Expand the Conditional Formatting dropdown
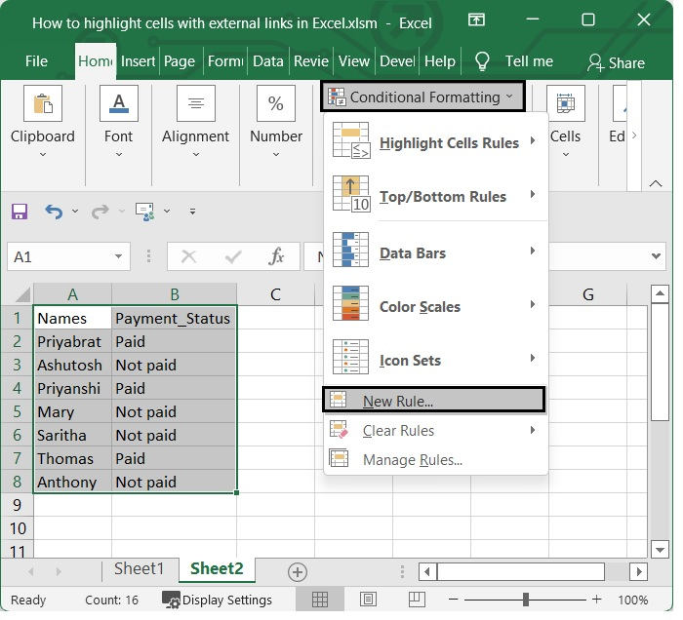683x620 pixels. pyautogui.click(x=423, y=97)
